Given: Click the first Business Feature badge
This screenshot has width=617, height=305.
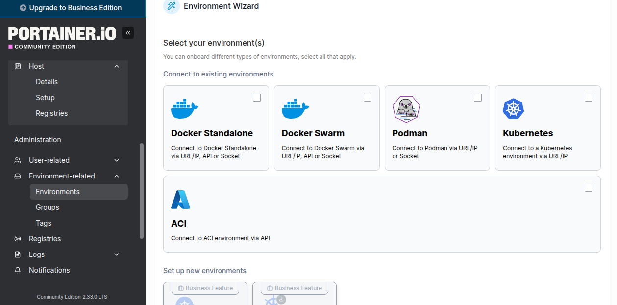Looking at the screenshot, I should pyautogui.click(x=205, y=288).
